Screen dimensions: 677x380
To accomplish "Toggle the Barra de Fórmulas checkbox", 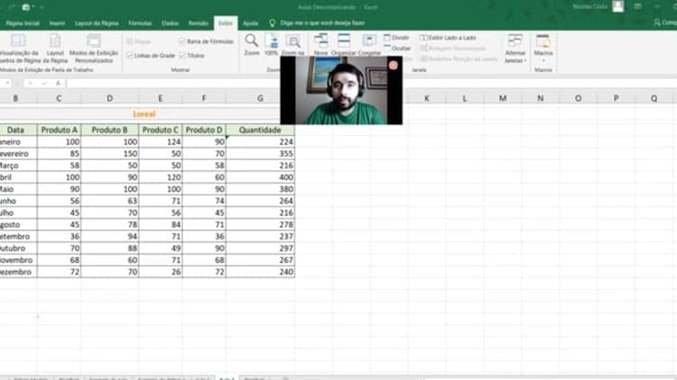I will tap(181, 41).
